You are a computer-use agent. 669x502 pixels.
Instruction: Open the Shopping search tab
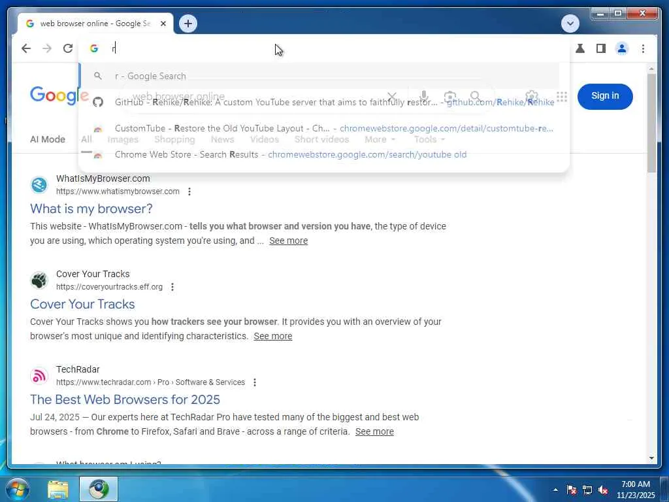[x=174, y=139]
